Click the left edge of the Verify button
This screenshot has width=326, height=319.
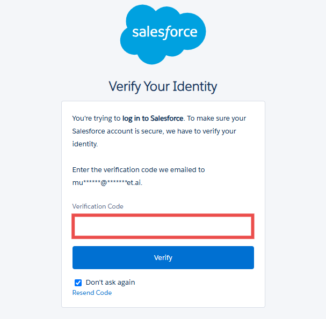pos(78,258)
